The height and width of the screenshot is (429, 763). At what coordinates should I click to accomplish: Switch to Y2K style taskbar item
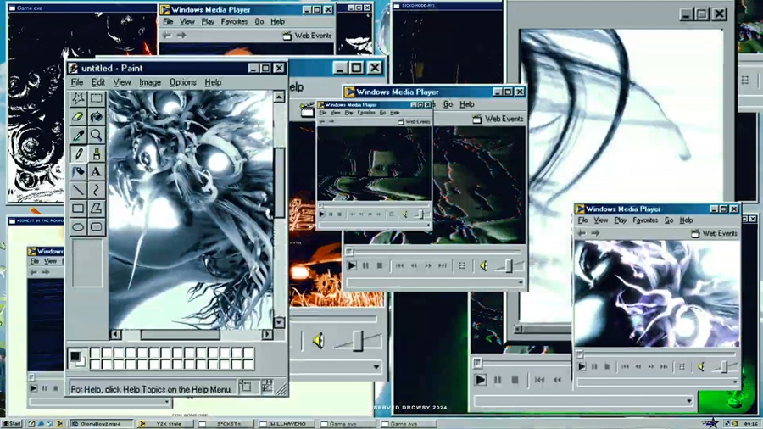[x=164, y=424]
